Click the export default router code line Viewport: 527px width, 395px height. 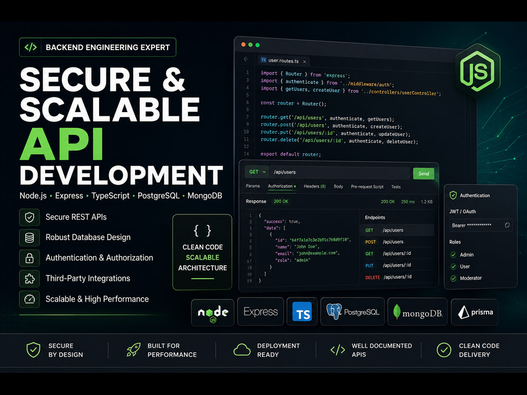(x=291, y=154)
